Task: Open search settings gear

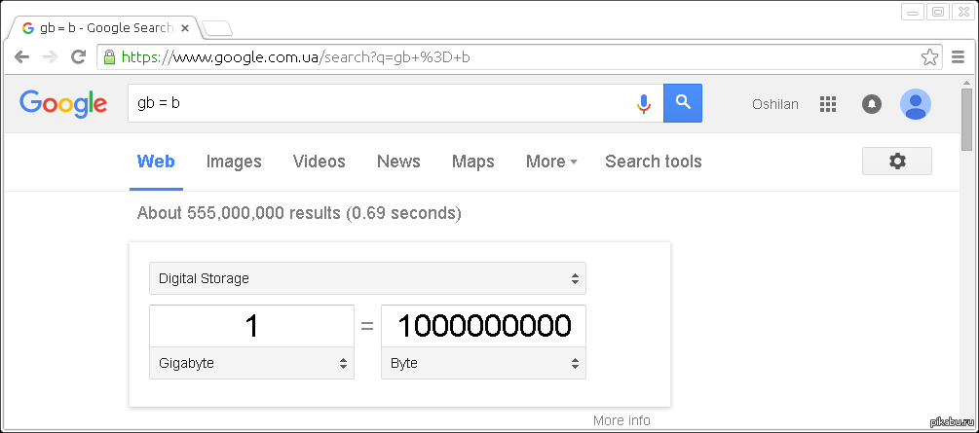Action: (x=896, y=161)
